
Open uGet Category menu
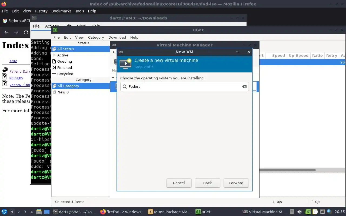[96, 37]
